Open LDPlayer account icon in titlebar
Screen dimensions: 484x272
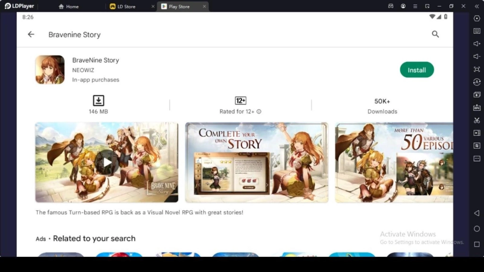pyautogui.click(x=403, y=6)
